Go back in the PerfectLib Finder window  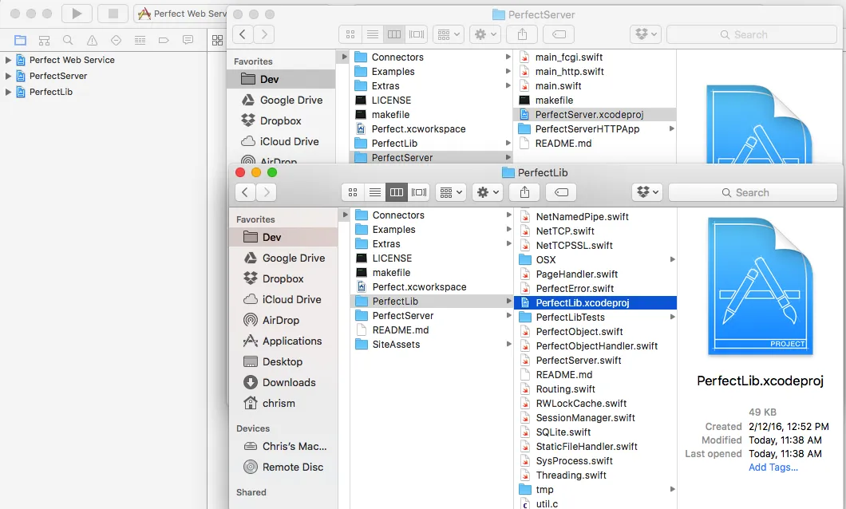[x=245, y=192]
